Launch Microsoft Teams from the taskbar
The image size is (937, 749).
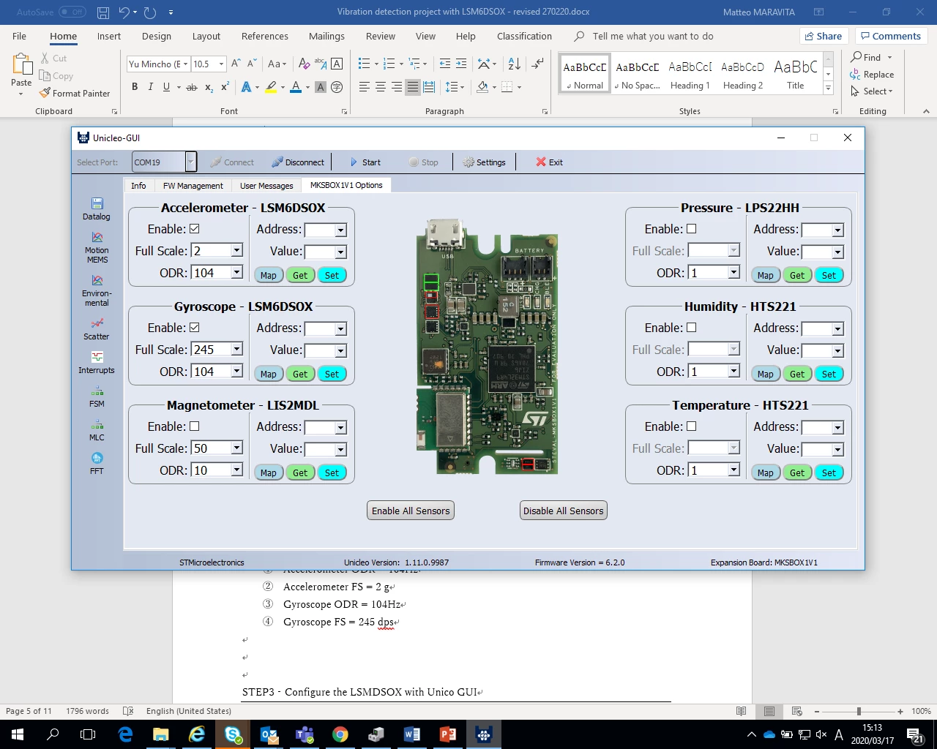pos(305,734)
